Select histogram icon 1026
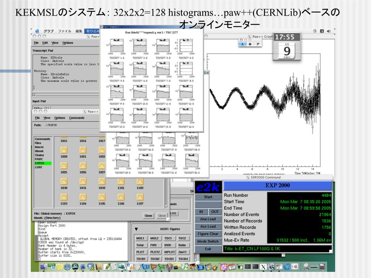This screenshot has height=278, width=371. (x=83, y=166)
